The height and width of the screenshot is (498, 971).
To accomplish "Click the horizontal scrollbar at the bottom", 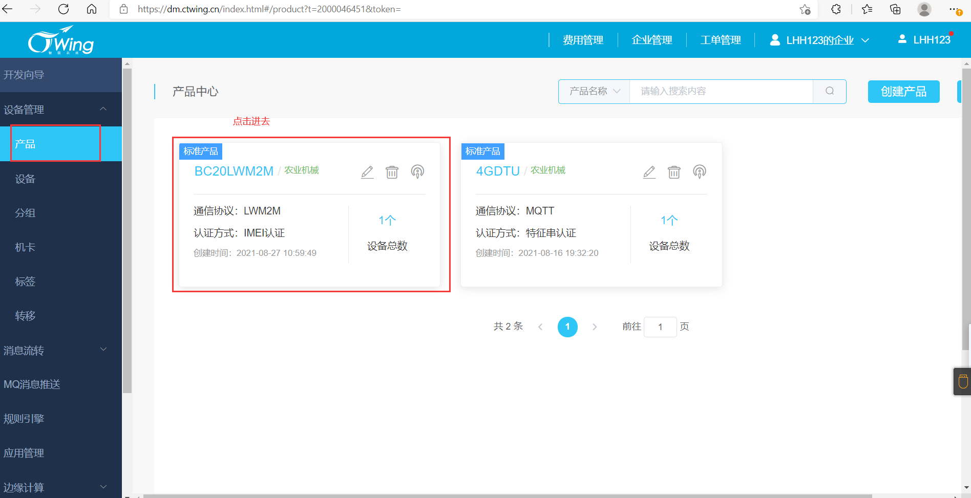I will [x=507, y=496].
